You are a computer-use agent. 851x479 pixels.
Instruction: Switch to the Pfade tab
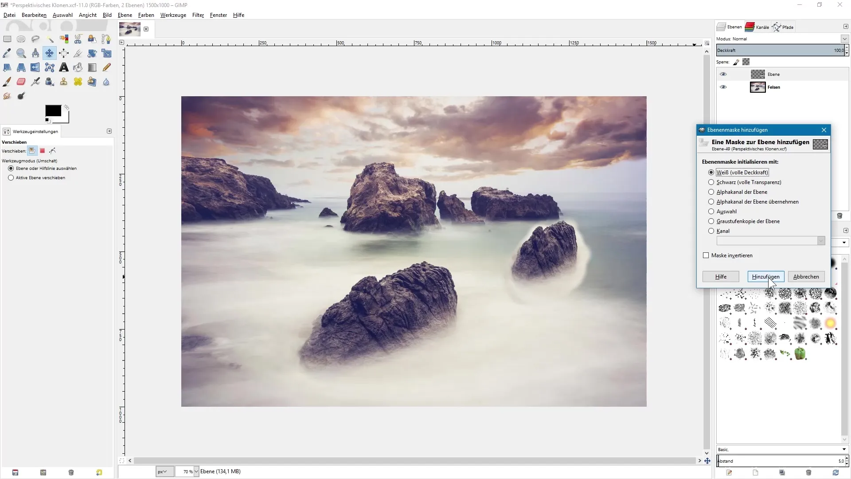pyautogui.click(x=783, y=27)
